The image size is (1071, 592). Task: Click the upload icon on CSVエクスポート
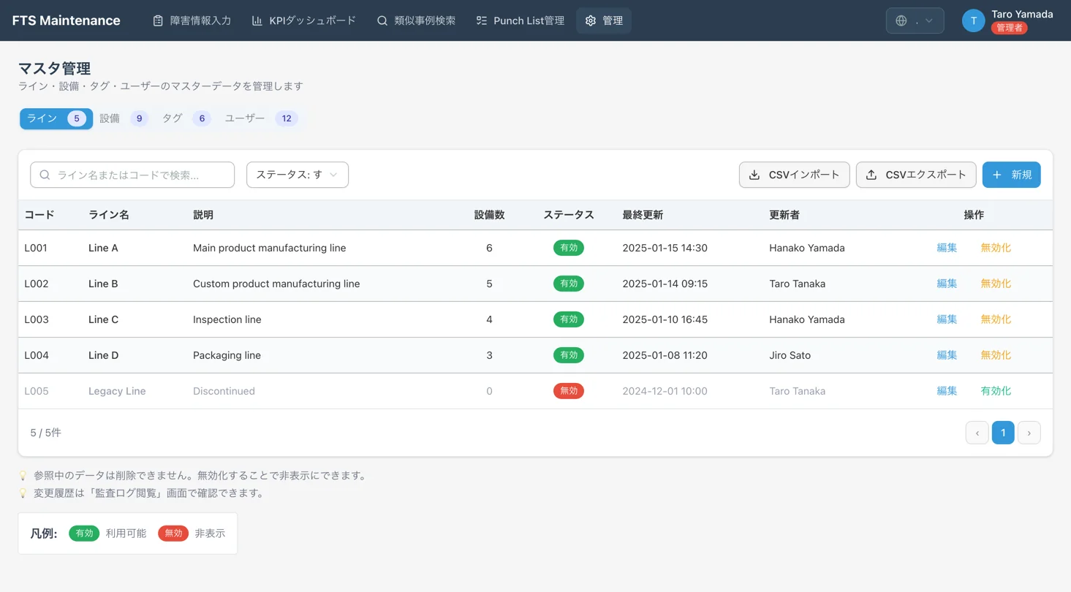[x=871, y=175]
